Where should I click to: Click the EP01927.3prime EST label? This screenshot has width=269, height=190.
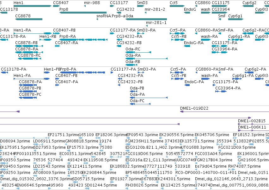click(126, 179)
